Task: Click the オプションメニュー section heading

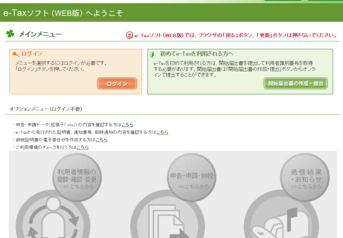Action: [45, 109]
